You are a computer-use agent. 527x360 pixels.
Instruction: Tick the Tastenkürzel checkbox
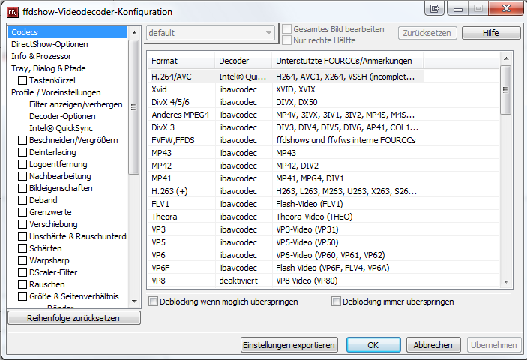tap(22, 80)
